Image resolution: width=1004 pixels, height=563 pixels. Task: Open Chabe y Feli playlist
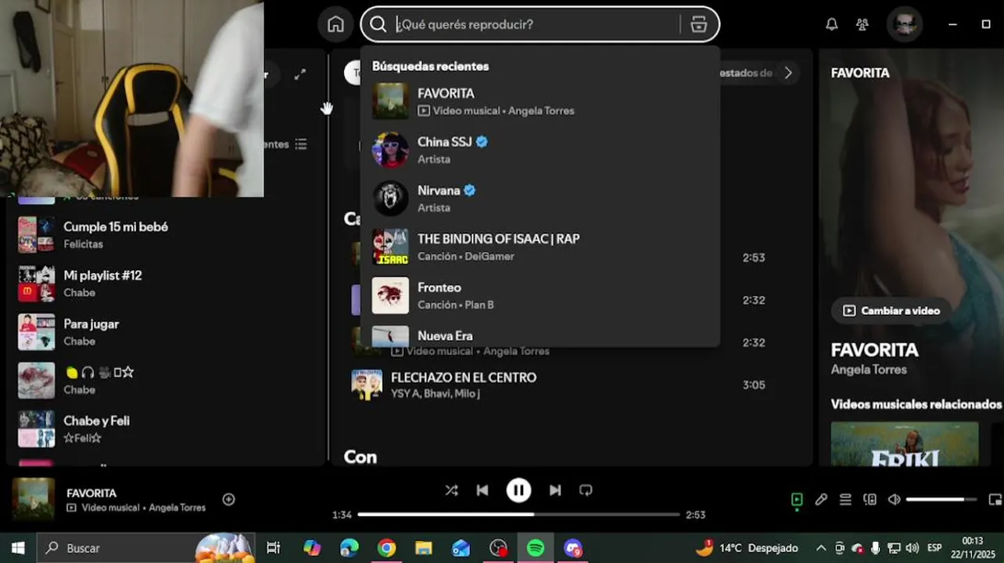pyautogui.click(x=166, y=429)
